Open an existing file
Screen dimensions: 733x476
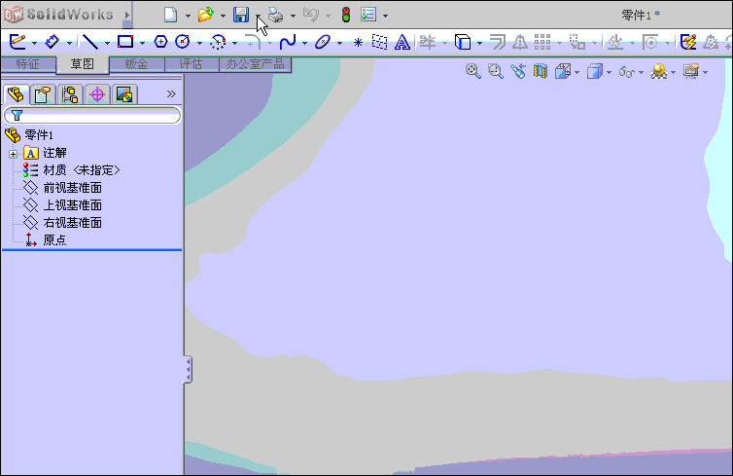pyautogui.click(x=206, y=15)
